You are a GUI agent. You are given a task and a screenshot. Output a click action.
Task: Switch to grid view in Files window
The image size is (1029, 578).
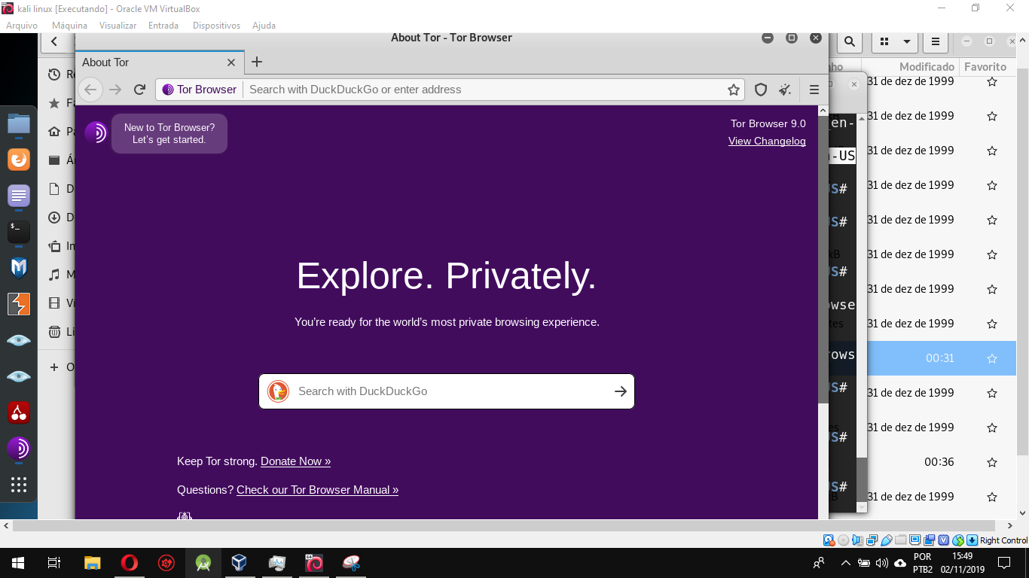885,41
